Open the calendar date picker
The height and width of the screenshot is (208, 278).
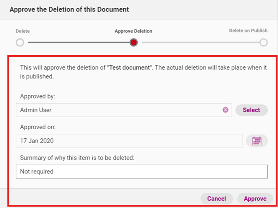(257, 141)
